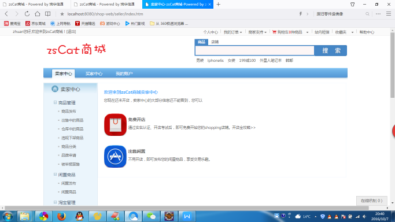Select the 我的账户 navigation tab
This screenshot has width=395, height=222.
click(124, 73)
